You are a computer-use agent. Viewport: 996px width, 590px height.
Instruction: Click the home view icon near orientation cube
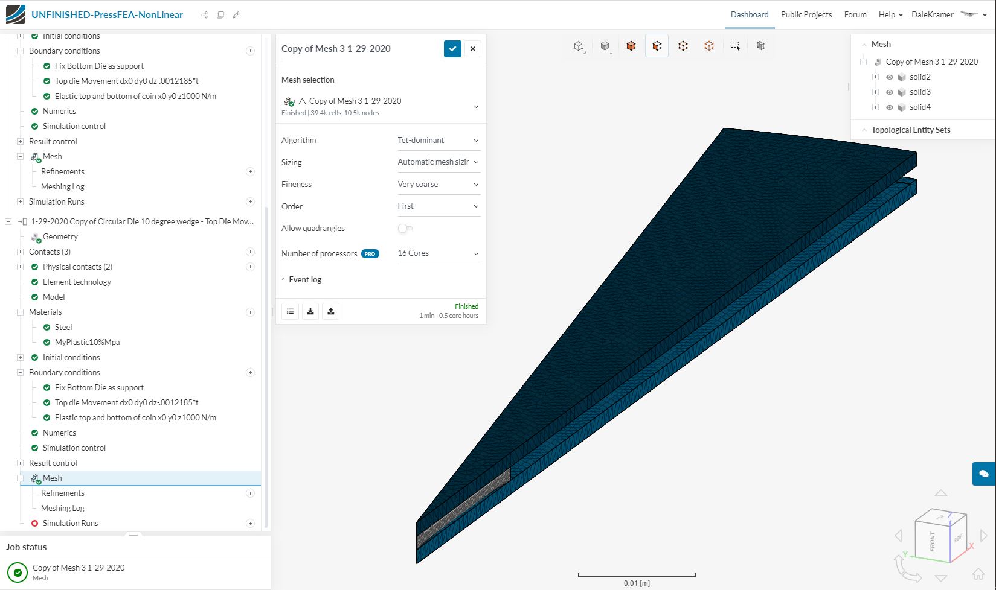click(x=978, y=573)
